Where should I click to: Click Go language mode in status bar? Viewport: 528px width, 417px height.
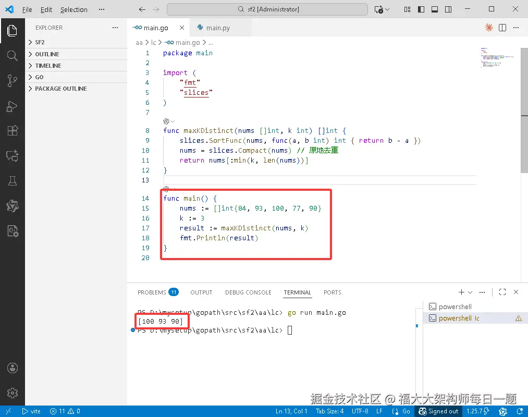click(x=401, y=411)
